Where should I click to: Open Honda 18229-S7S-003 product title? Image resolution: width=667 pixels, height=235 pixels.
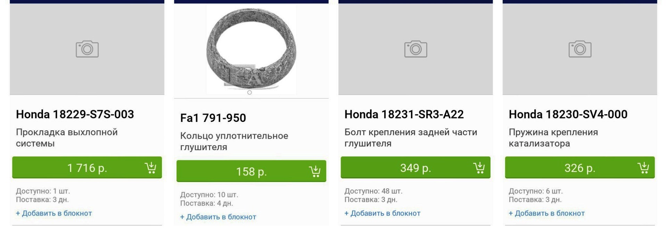(x=75, y=114)
